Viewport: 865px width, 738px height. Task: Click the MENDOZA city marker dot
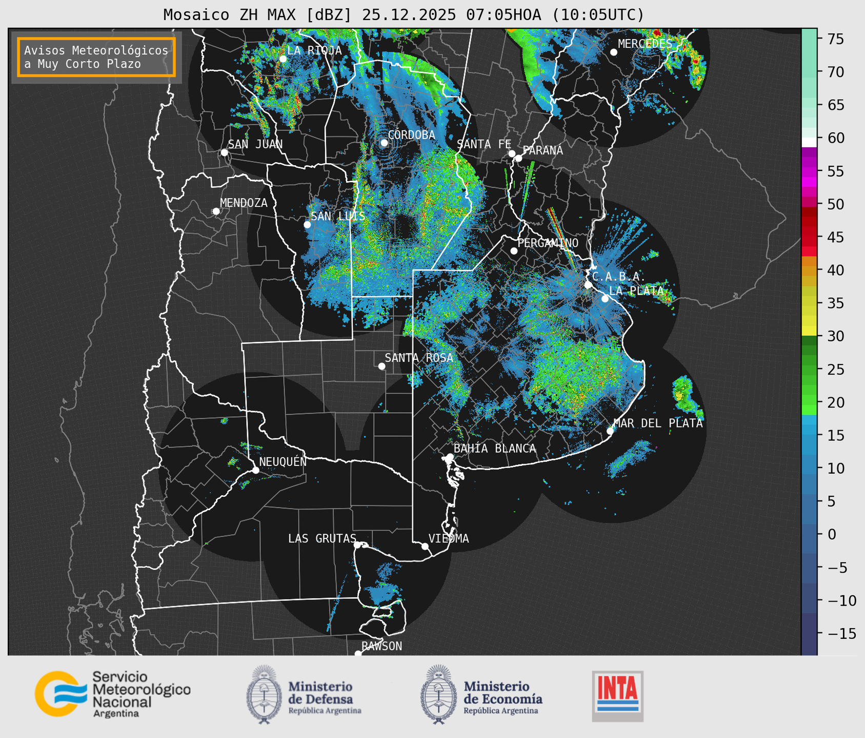click(216, 211)
